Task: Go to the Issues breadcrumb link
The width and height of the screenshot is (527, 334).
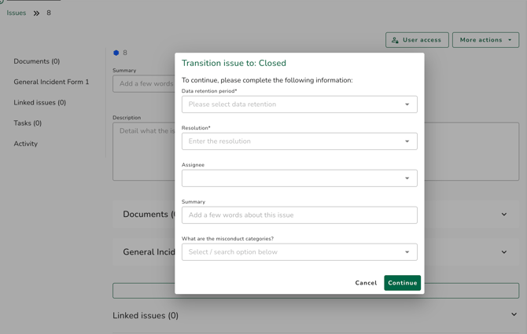Action: [17, 13]
